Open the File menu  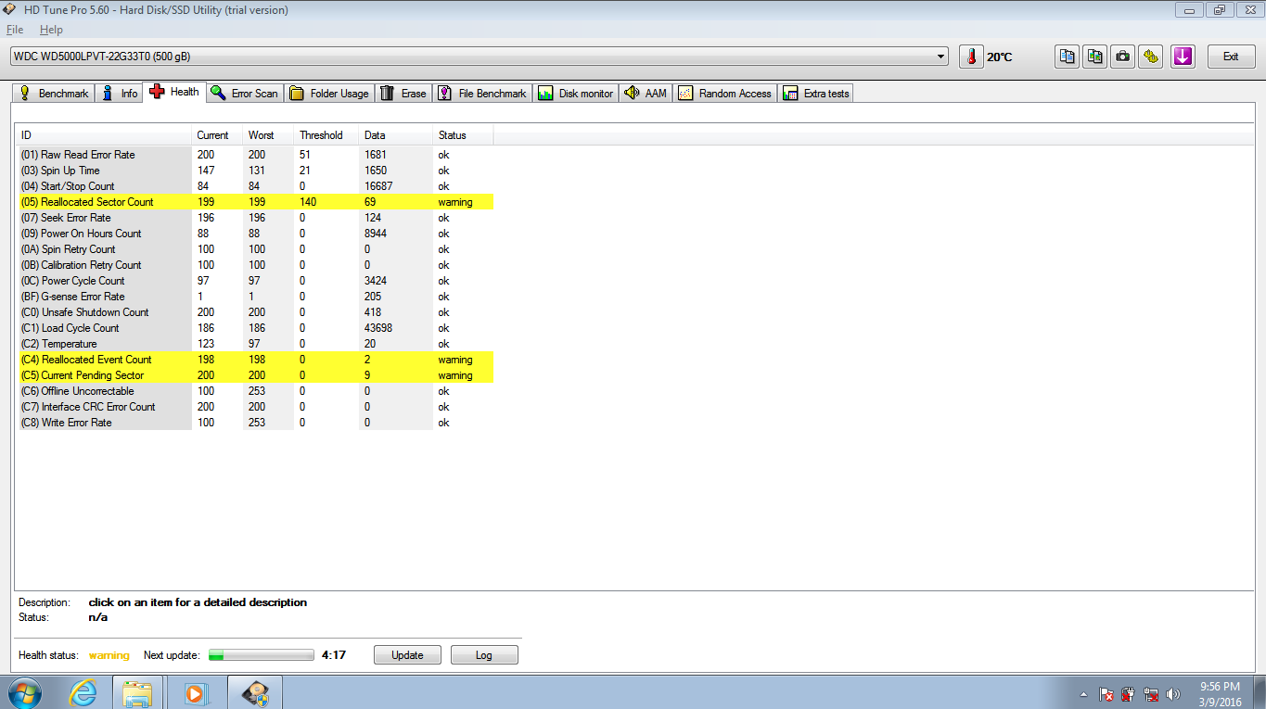15,30
